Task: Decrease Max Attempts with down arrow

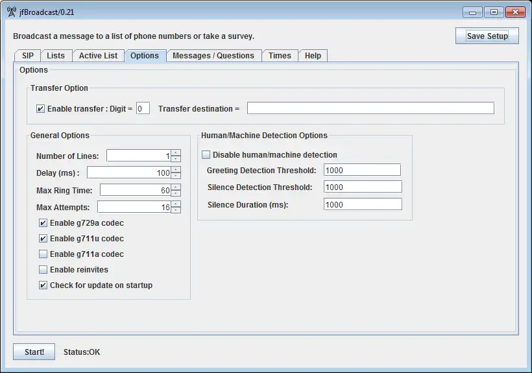Action: (176, 210)
